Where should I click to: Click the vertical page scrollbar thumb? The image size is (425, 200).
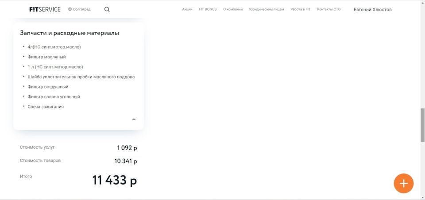point(422,125)
